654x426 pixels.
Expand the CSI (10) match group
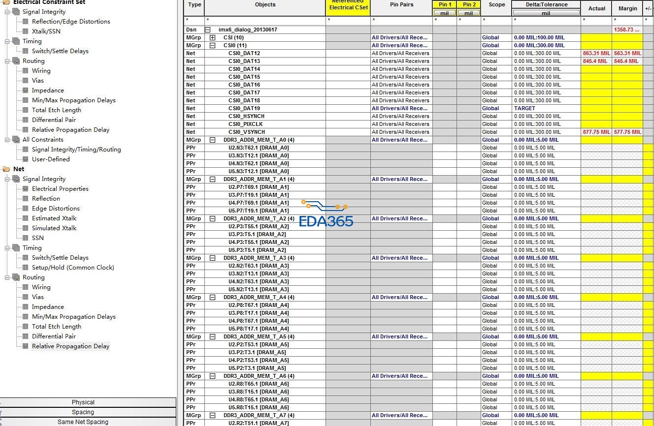(213, 37)
